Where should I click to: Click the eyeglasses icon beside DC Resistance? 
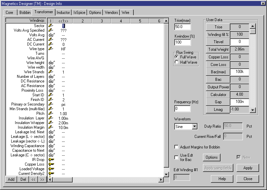point(51,81)
